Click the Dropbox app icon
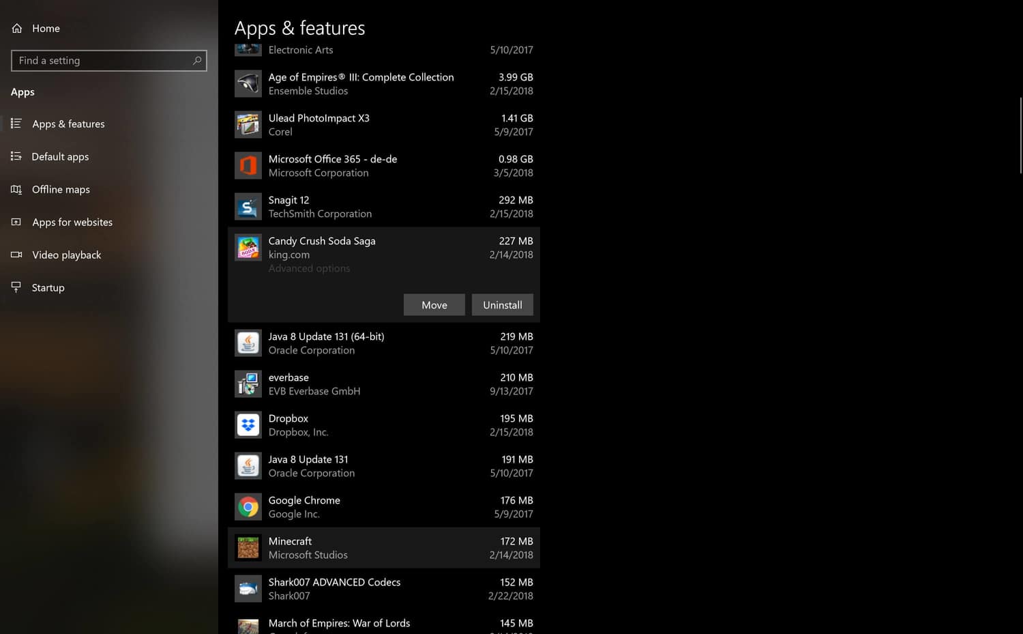Screen dimensions: 1023x634 [248, 424]
